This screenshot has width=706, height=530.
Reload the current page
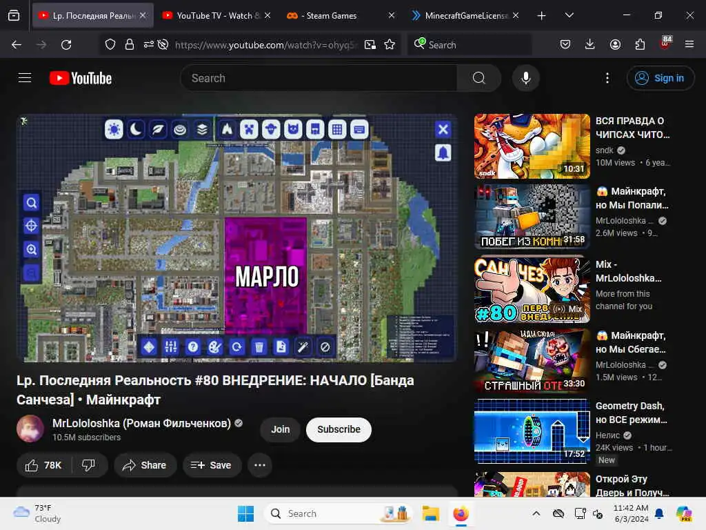[66, 45]
